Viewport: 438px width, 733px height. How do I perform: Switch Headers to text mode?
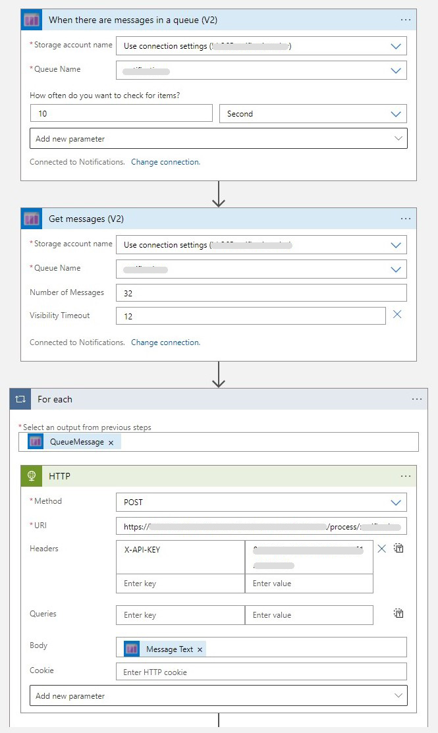[x=398, y=548]
